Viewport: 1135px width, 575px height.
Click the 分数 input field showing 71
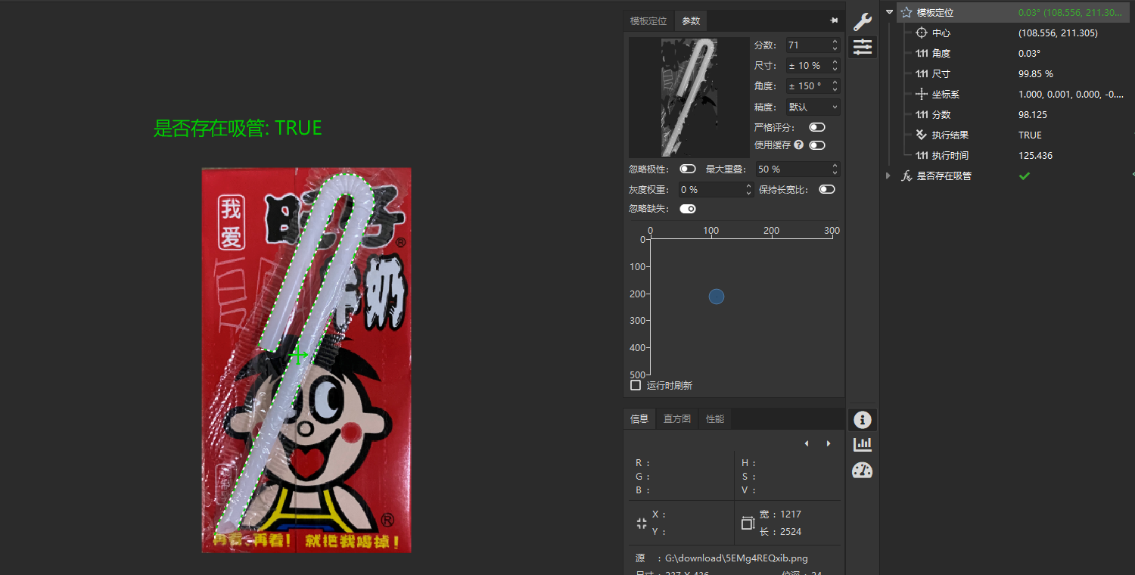click(807, 45)
